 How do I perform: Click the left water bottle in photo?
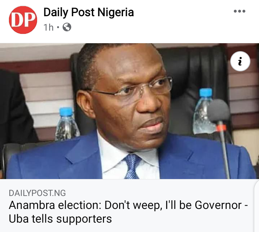pos(67,124)
